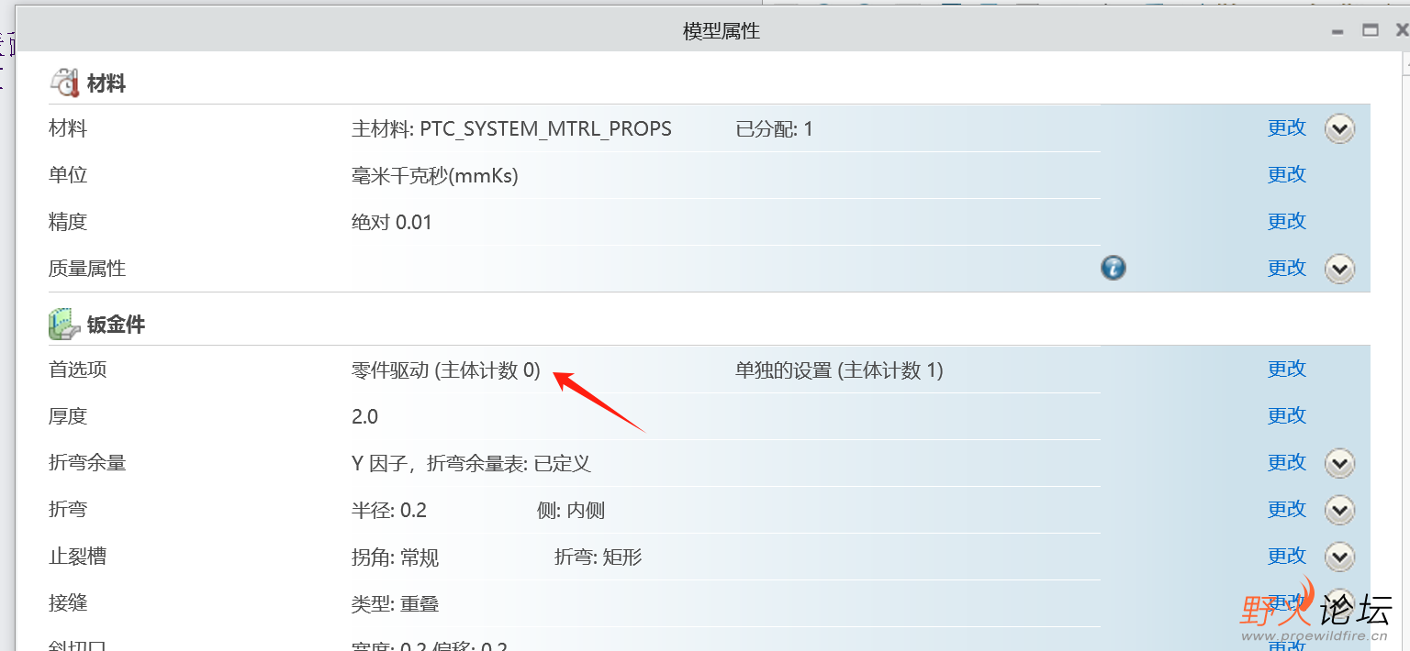Click the 质量属性 row label
Screen dimensions: 1410x651
[87, 269]
